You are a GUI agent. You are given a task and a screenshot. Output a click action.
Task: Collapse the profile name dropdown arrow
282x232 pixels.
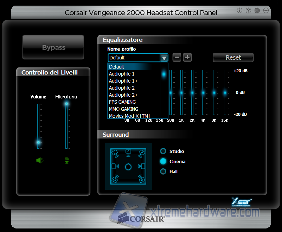[x=164, y=58]
